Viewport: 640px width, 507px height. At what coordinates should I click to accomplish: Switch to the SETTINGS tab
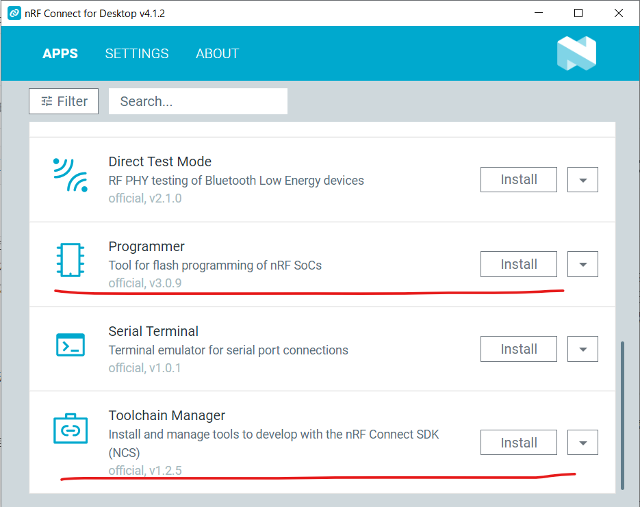pos(137,53)
